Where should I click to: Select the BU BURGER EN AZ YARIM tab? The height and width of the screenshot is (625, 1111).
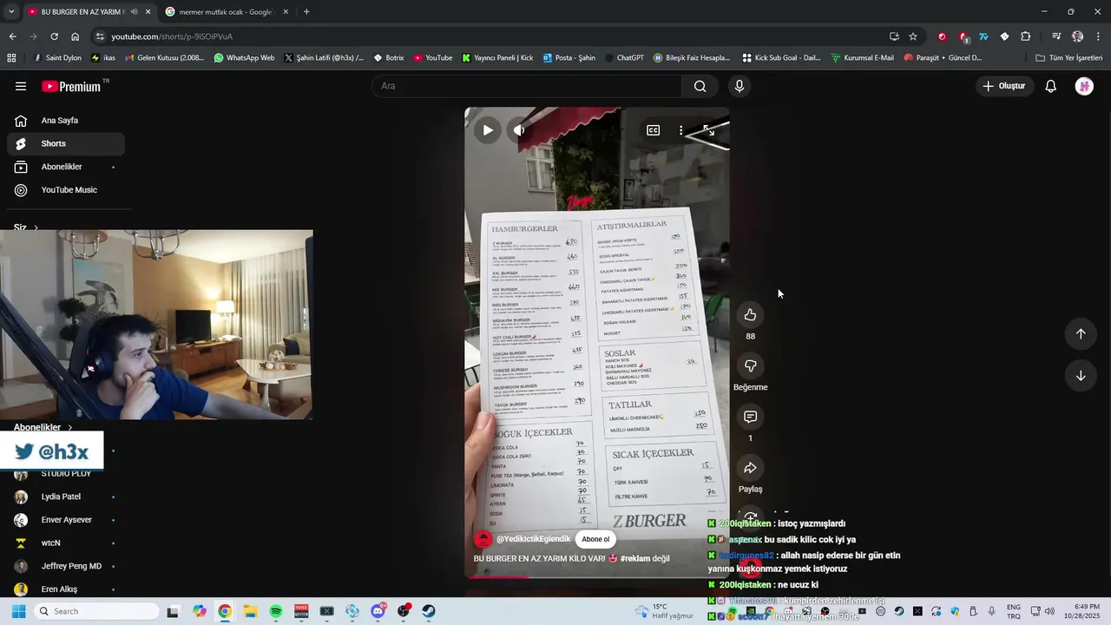tap(89, 11)
